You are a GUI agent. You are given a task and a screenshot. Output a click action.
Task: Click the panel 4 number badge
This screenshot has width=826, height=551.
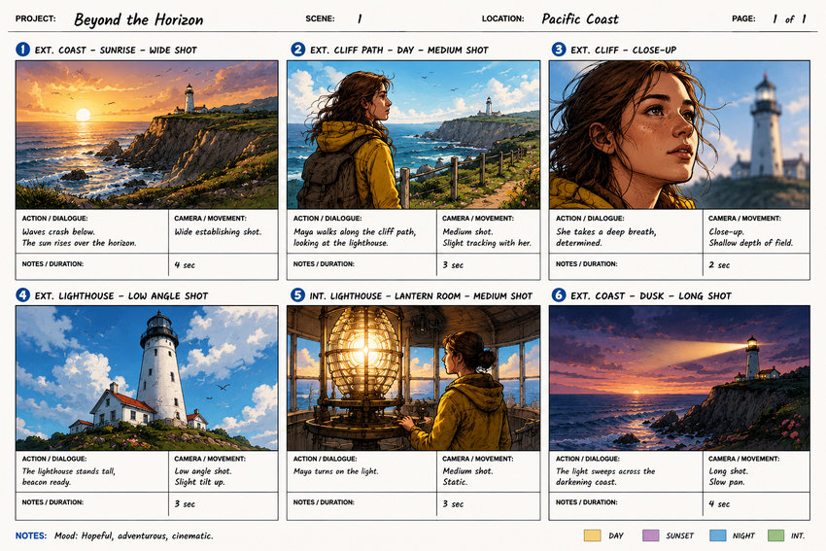pos(22,295)
